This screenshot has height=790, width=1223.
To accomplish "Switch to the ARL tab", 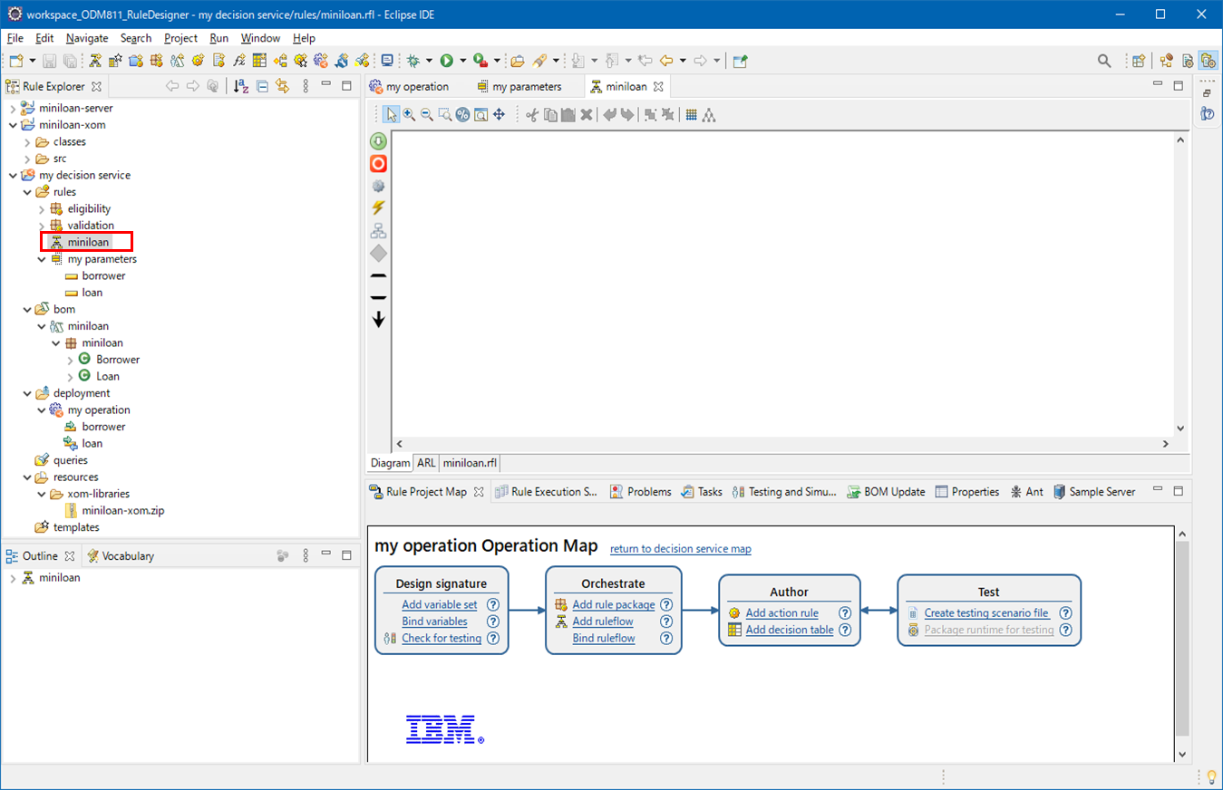I will tap(426, 463).
